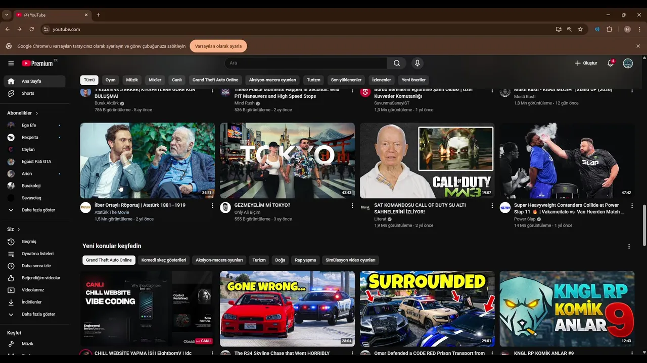Open Geçmiş history

coord(34,241)
